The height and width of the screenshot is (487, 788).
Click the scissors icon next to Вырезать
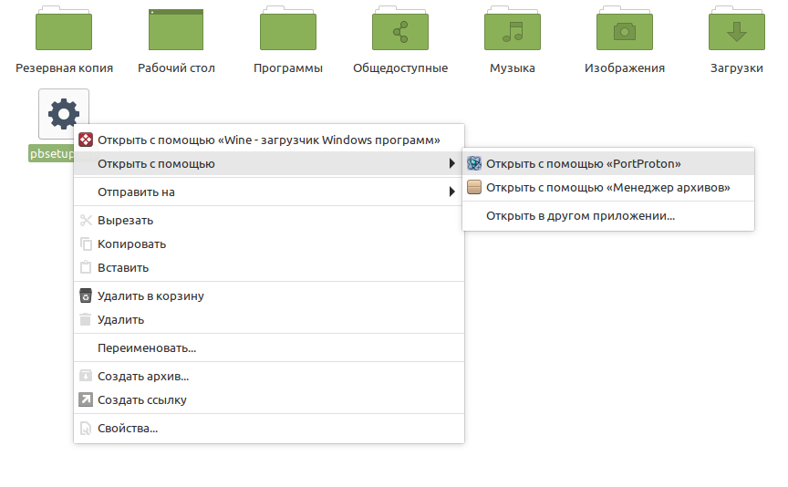pyautogui.click(x=86, y=220)
